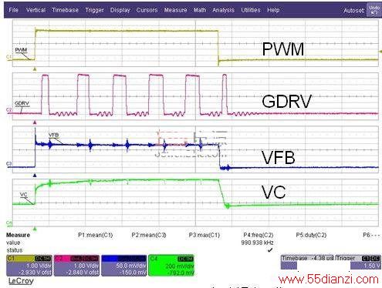Select the P3:max(C1) measurement

coord(205,235)
